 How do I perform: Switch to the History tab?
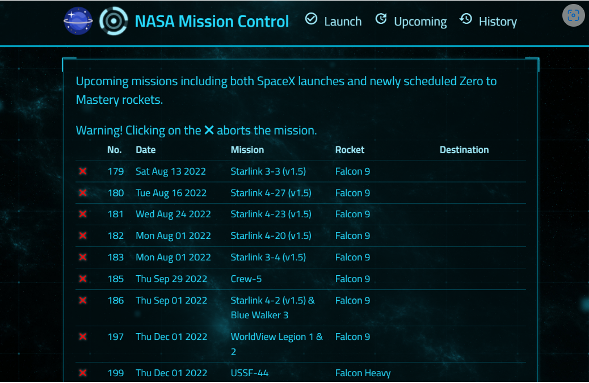(x=498, y=21)
